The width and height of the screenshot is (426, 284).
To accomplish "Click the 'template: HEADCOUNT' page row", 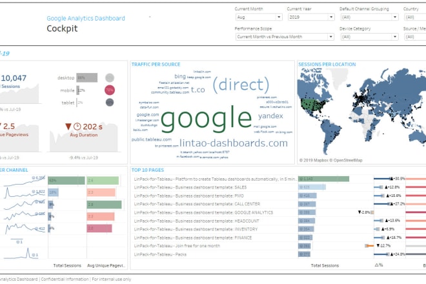I will click(x=196, y=221).
